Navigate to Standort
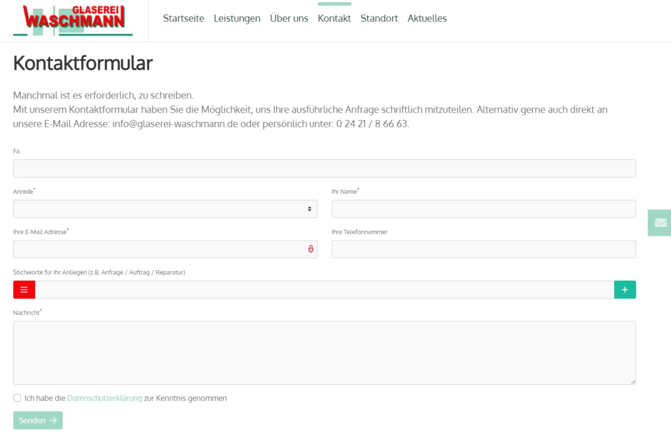Screen dimensions: 671x447 [x=379, y=18]
